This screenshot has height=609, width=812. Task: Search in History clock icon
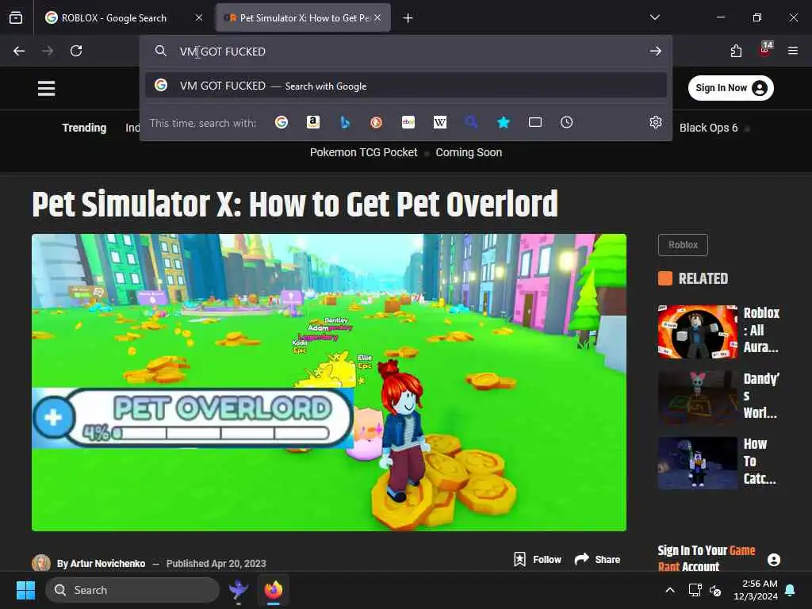tap(566, 122)
